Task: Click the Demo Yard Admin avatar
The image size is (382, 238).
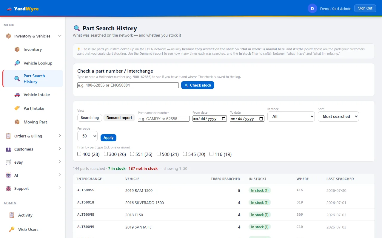Action: [312, 9]
